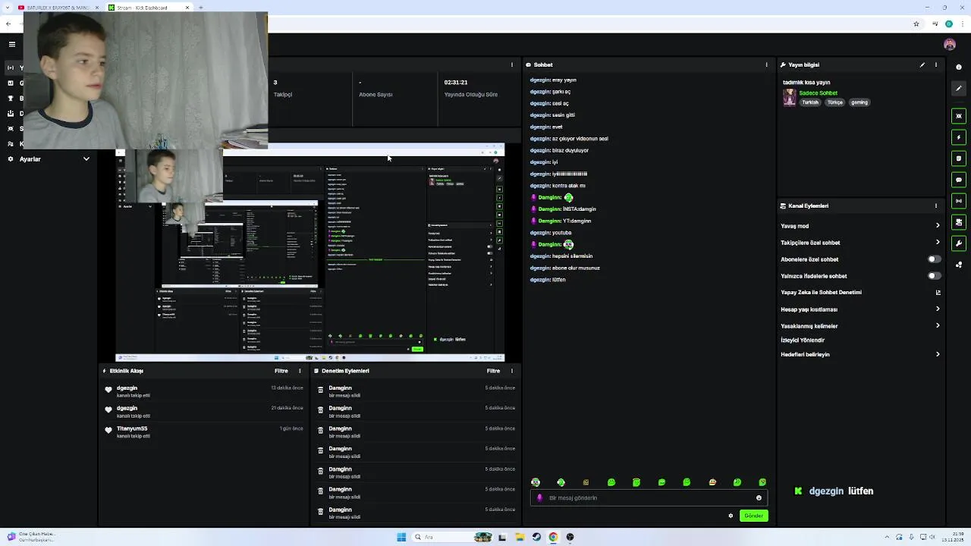The height and width of the screenshot is (546, 971).
Task: Edit stream info with Yayın bilgisi pencil
Action: coord(922,65)
